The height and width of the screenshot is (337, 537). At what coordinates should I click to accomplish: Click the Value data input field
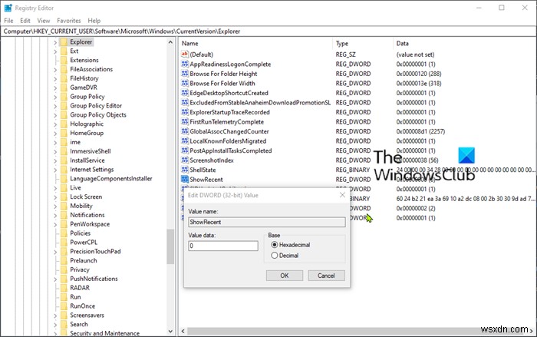(223, 246)
